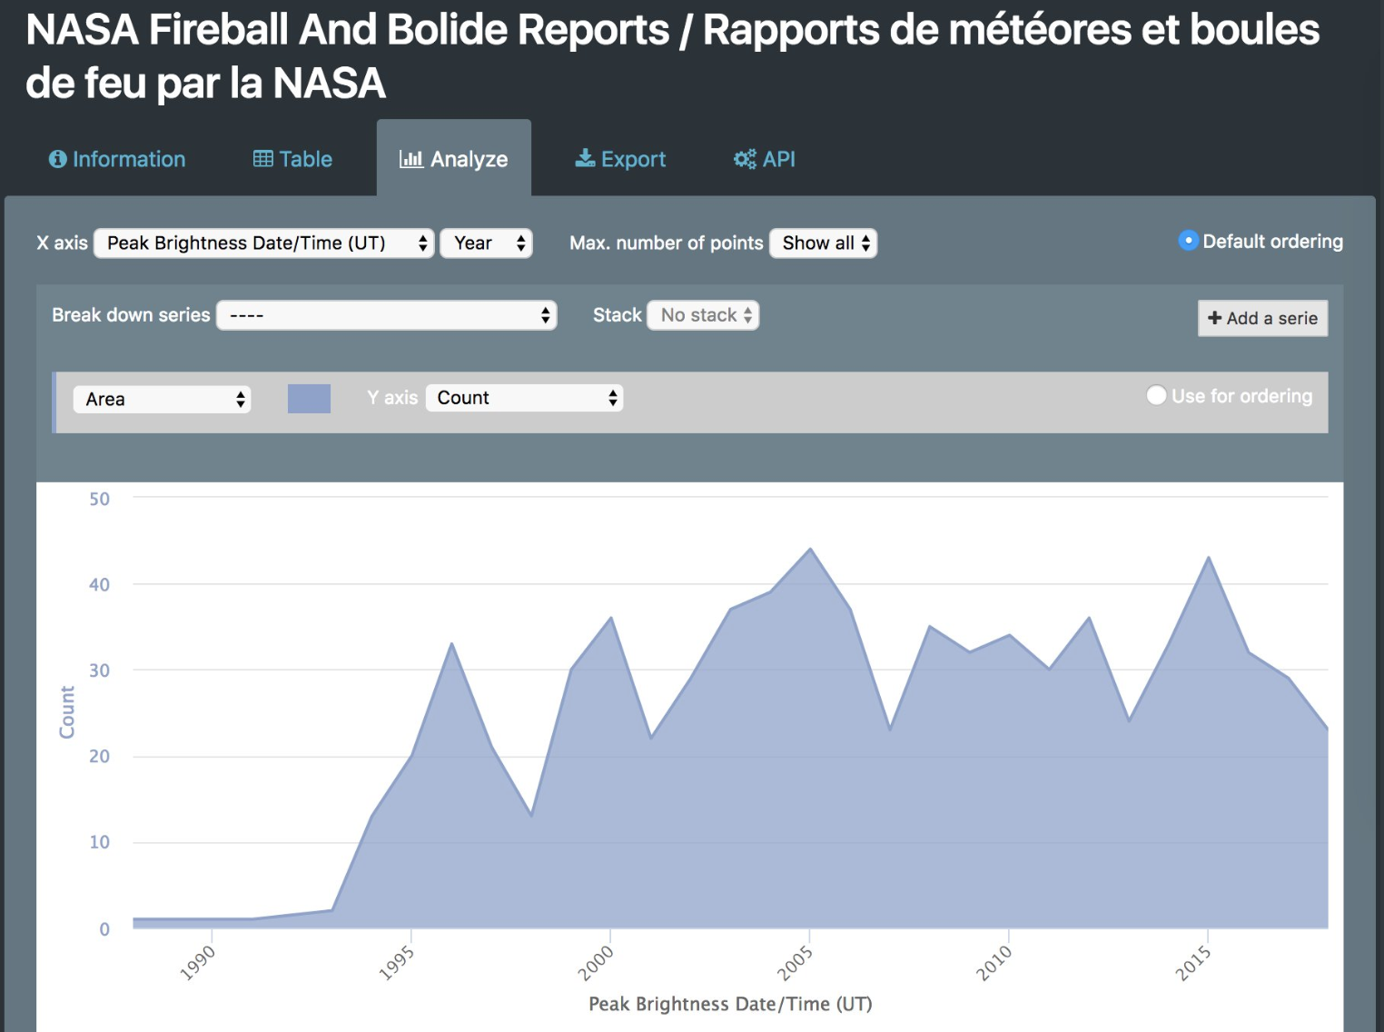Viewport: 1384px width, 1032px height.
Task: Click the blue series color swatch
Action: point(309,399)
